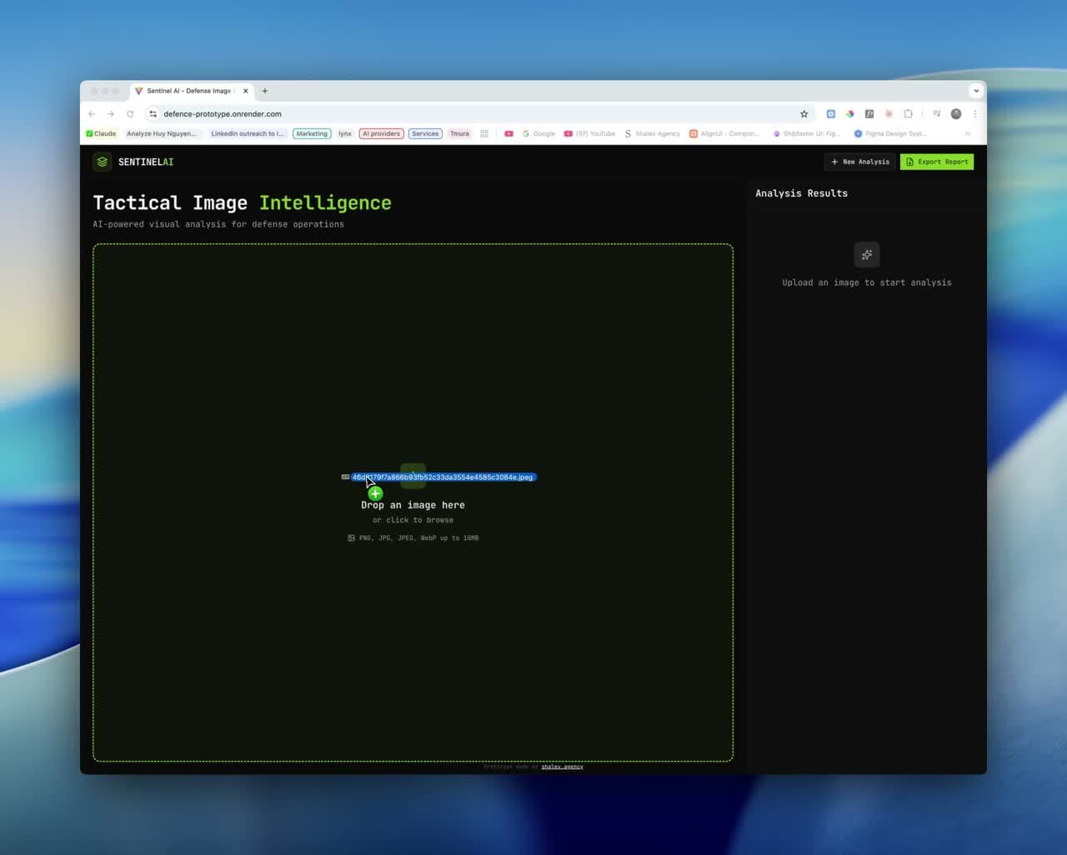Screen dimensions: 1067x855
Task: Reload the current page
Action: 130,114
